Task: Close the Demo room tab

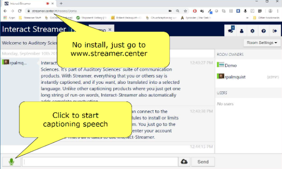Action: [110, 29]
